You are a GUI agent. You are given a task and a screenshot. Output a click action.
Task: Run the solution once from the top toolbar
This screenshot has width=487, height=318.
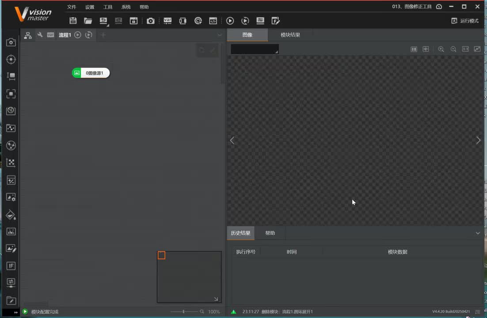pyautogui.click(x=230, y=21)
